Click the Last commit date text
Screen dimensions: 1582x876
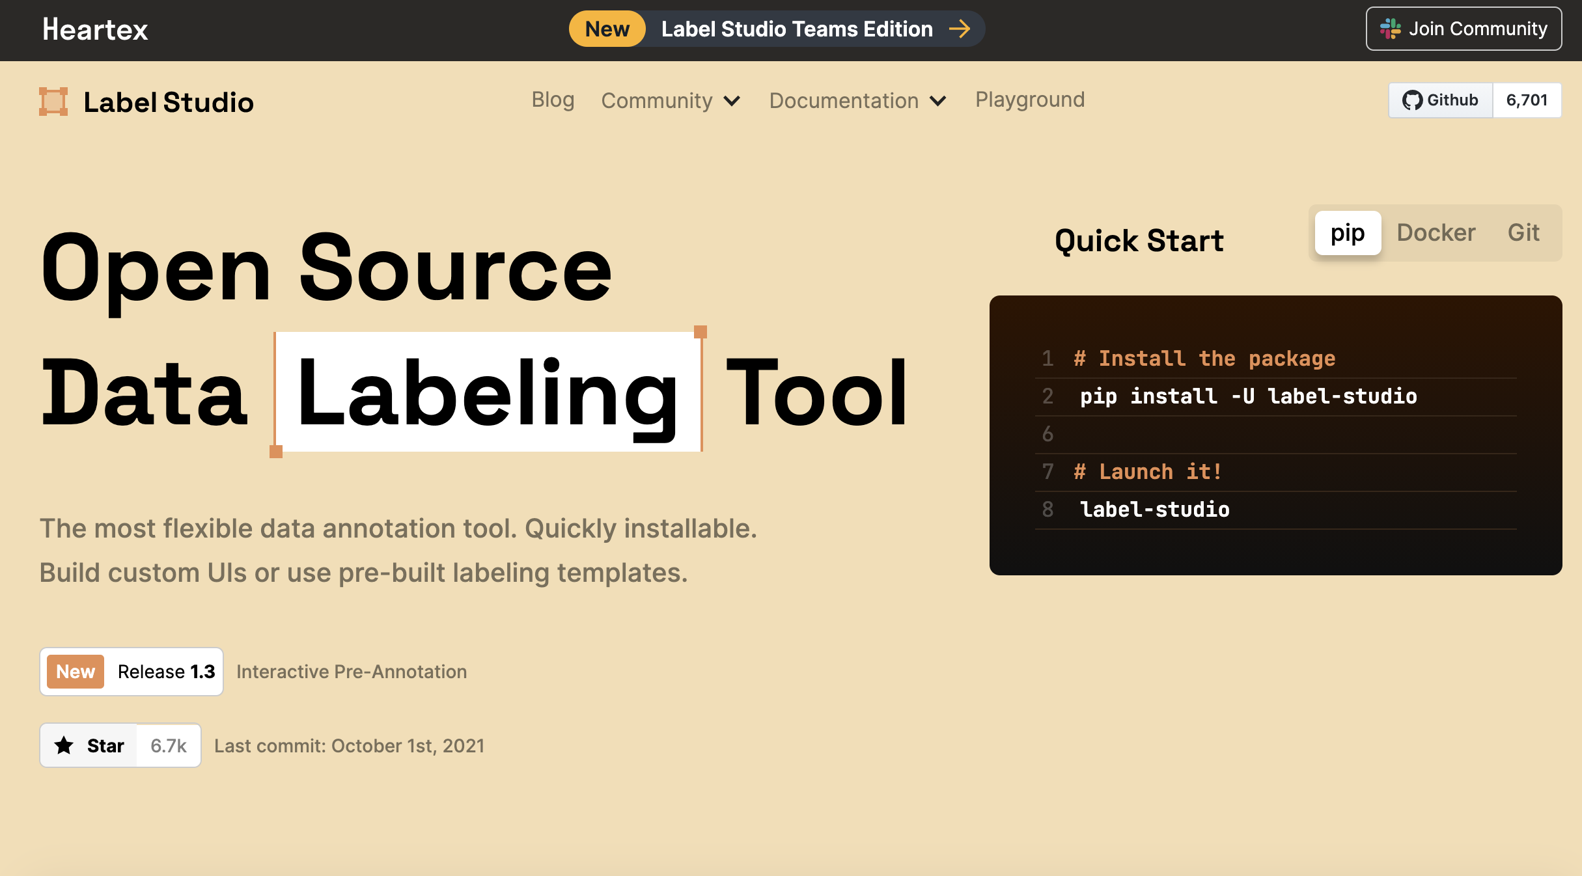[349, 746]
